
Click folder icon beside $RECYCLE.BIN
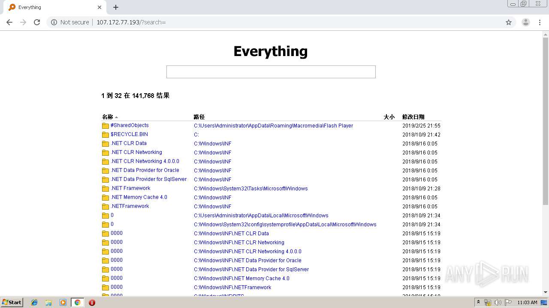(106, 135)
